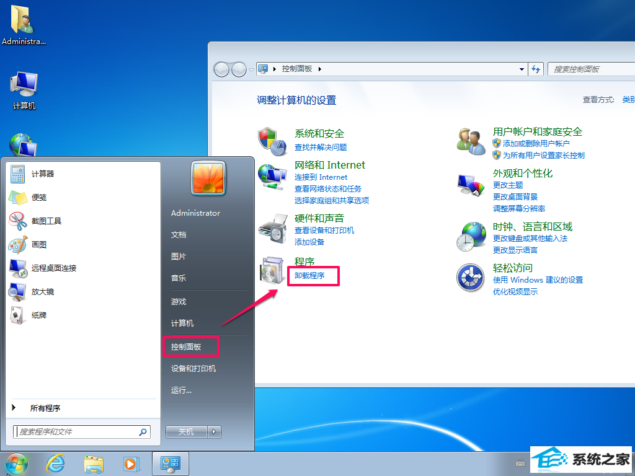Click Uninstall a program (卸载程序) link
This screenshot has width=635, height=476.
click(x=309, y=276)
